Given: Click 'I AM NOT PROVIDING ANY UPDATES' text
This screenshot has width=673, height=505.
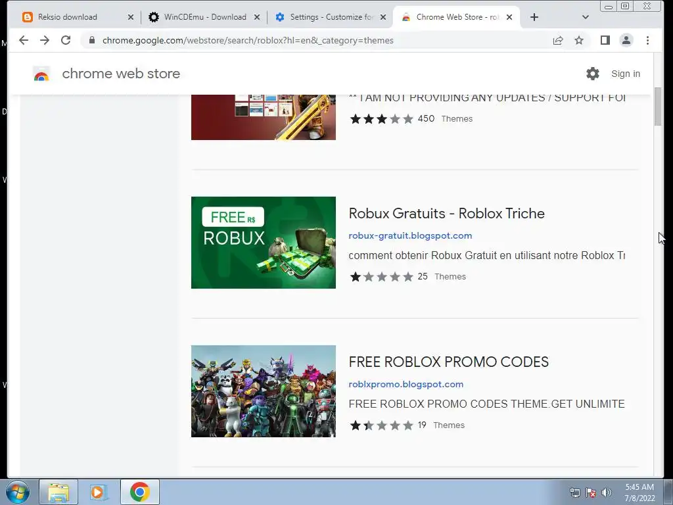Looking at the screenshot, I should 487,99.
